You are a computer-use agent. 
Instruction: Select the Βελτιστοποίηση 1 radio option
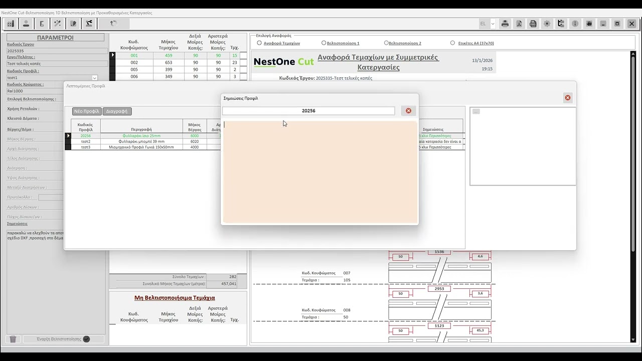[x=324, y=43]
